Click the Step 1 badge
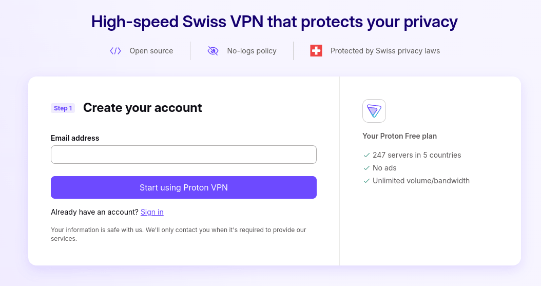Screen dimensions: 541x286 63,108
